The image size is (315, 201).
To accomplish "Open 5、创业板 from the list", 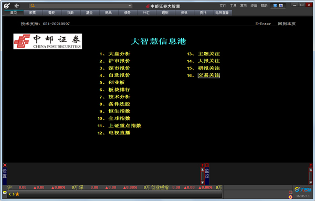I will click(x=112, y=83).
